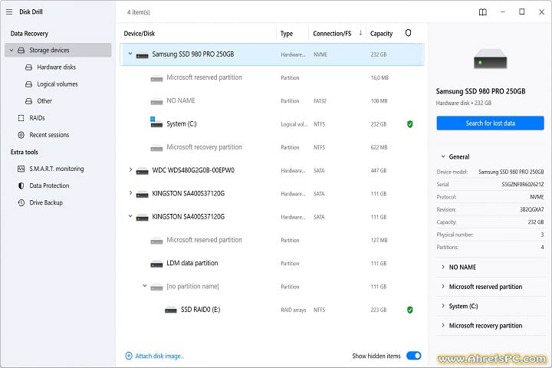
Task: Click the Recent sessions gear icon
Action: click(x=21, y=135)
